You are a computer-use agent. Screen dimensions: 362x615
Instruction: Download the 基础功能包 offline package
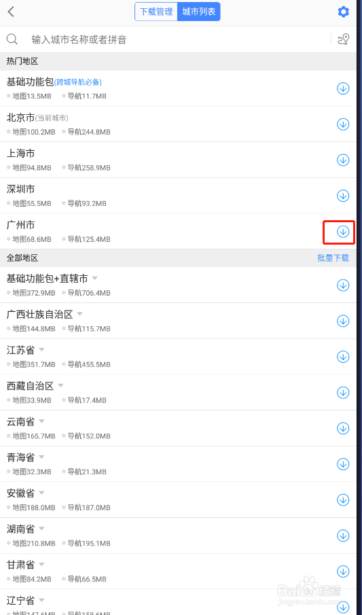click(343, 88)
